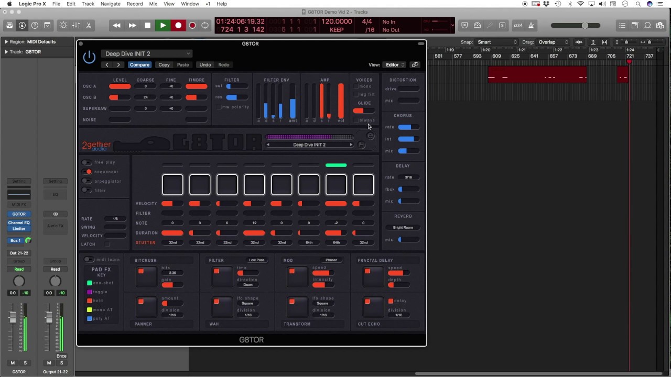Open the Note Pads icon
Viewport: 671px width, 377px height.
click(x=635, y=25)
